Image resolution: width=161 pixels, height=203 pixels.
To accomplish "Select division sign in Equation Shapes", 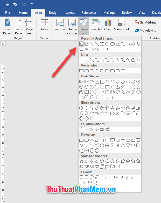I will tap(97, 129).
